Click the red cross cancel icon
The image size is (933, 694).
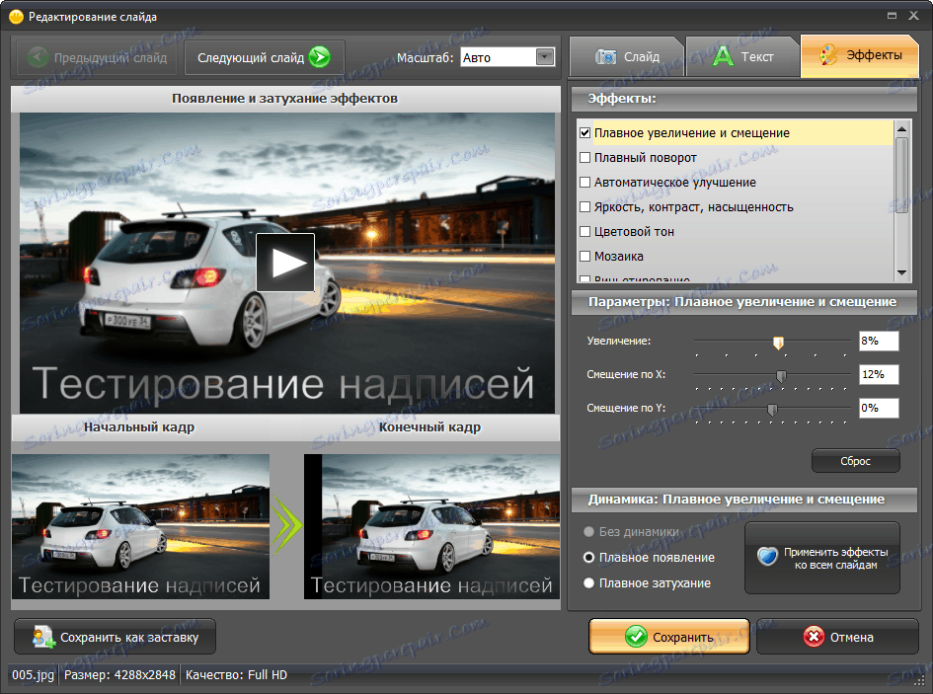tap(814, 637)
